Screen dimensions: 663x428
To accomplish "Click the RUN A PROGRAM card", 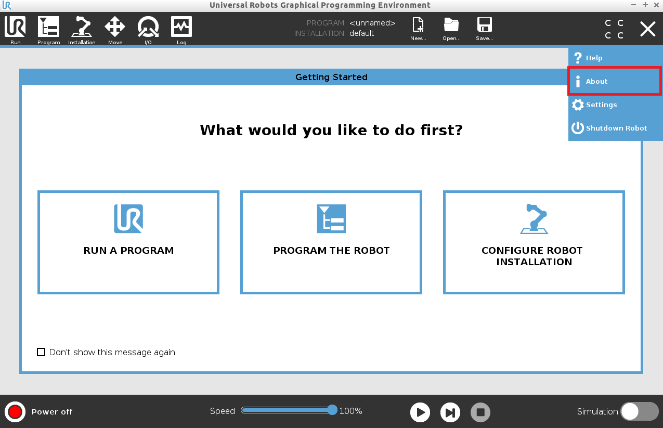I will 128,242.
